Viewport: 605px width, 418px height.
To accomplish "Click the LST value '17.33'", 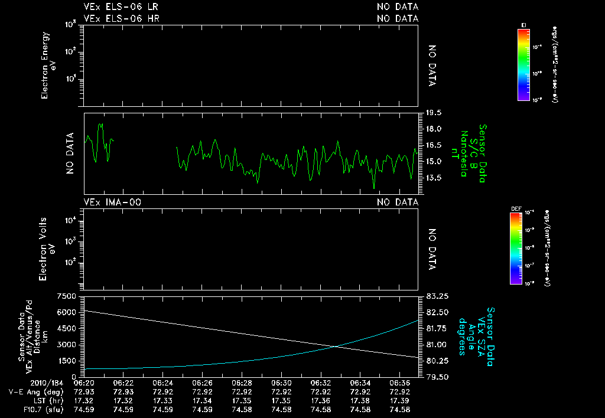I will click(162, 401).
